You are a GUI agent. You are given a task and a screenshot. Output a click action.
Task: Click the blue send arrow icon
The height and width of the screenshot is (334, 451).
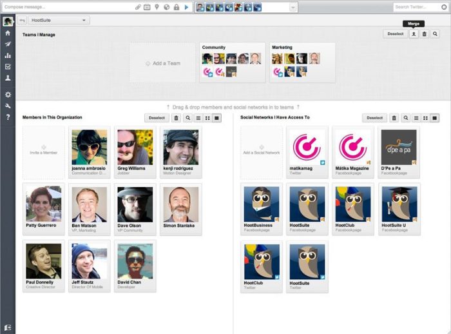[x=186, y=7]
